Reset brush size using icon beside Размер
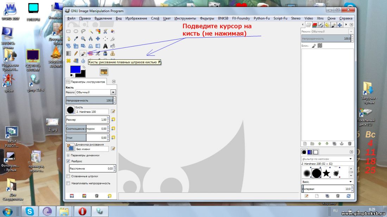 [113, 119]
